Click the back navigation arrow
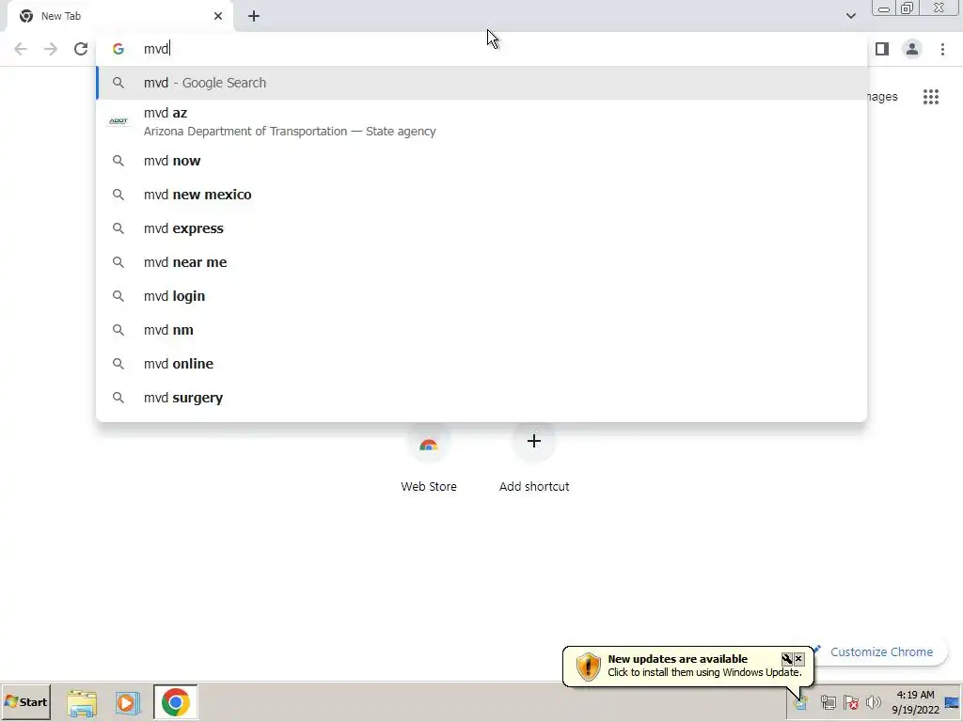Screen dimensions: 963x722 [21, 49]
